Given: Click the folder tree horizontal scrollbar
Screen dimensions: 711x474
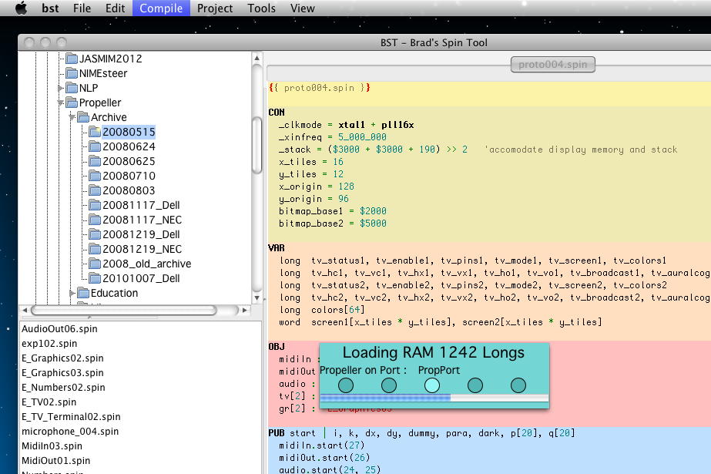Looking at the screenshot, I should [123, 311].
